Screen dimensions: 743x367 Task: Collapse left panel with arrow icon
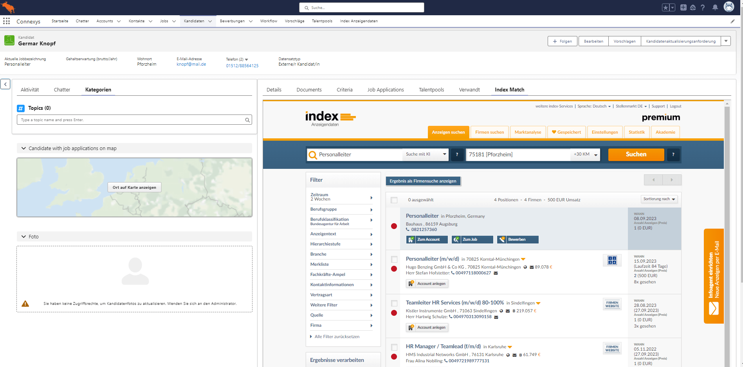pyautogui.click(x=5, y=84)
